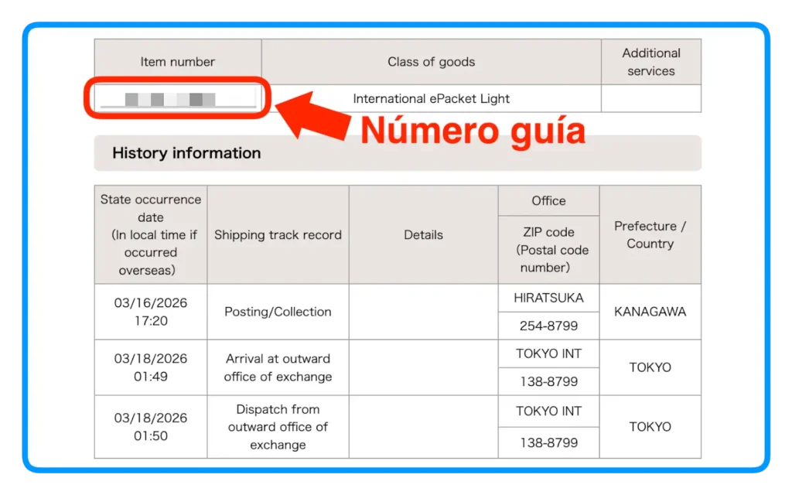This screenshot has width=792, height=495.
Task: Select the KANAGAWA prefecture cell
Action: pos(650,312)
